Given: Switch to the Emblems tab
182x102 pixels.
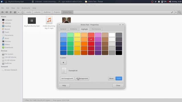Looking at the screenshot, I should coord(73,29).
